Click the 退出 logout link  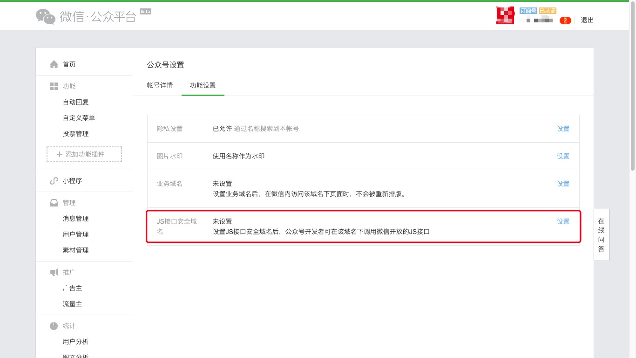coord(587,20)
